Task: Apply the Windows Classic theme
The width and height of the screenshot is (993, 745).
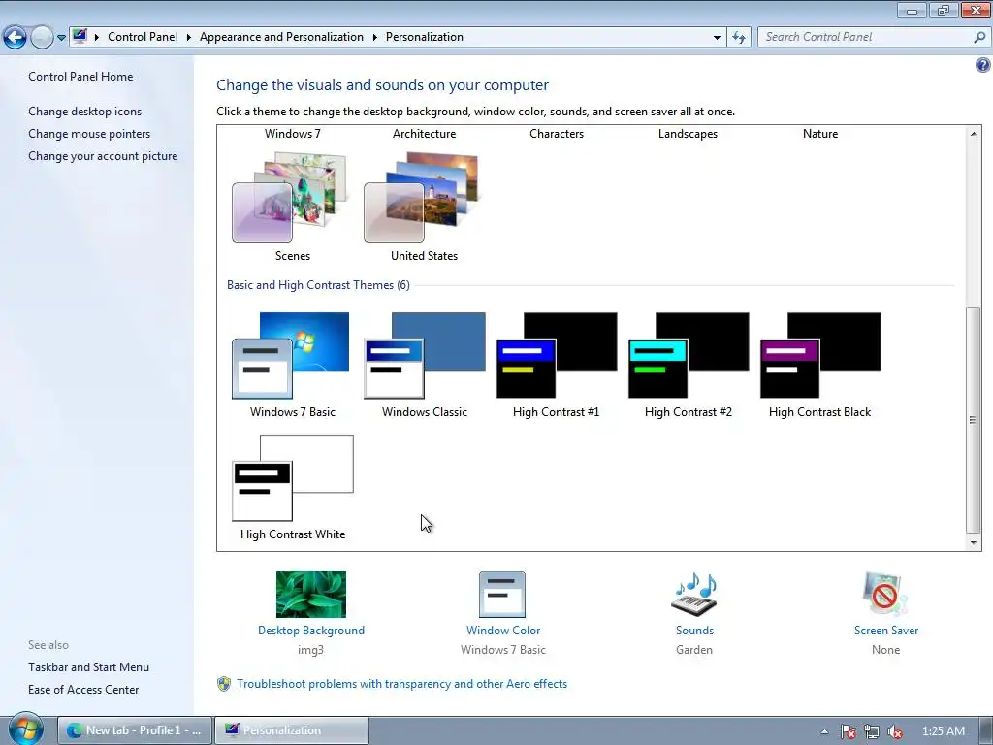Action: coord(425,355)
